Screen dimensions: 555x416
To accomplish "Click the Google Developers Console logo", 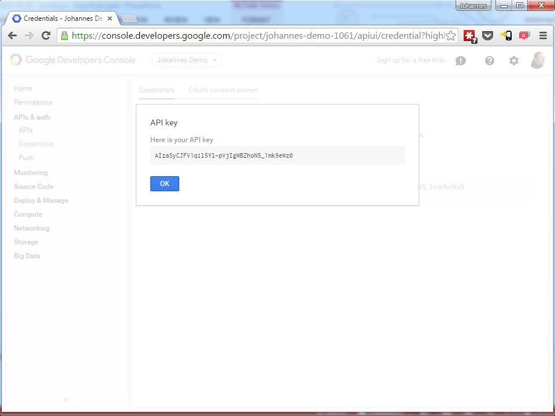I will pyautogui.click(x=73, y=60).
